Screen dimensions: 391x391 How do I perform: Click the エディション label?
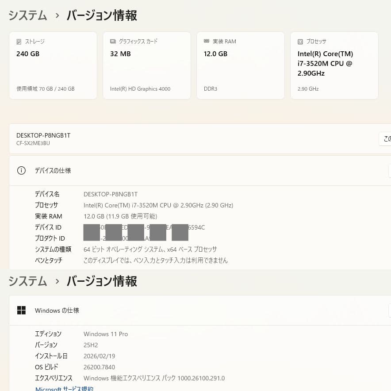point(48,334)
